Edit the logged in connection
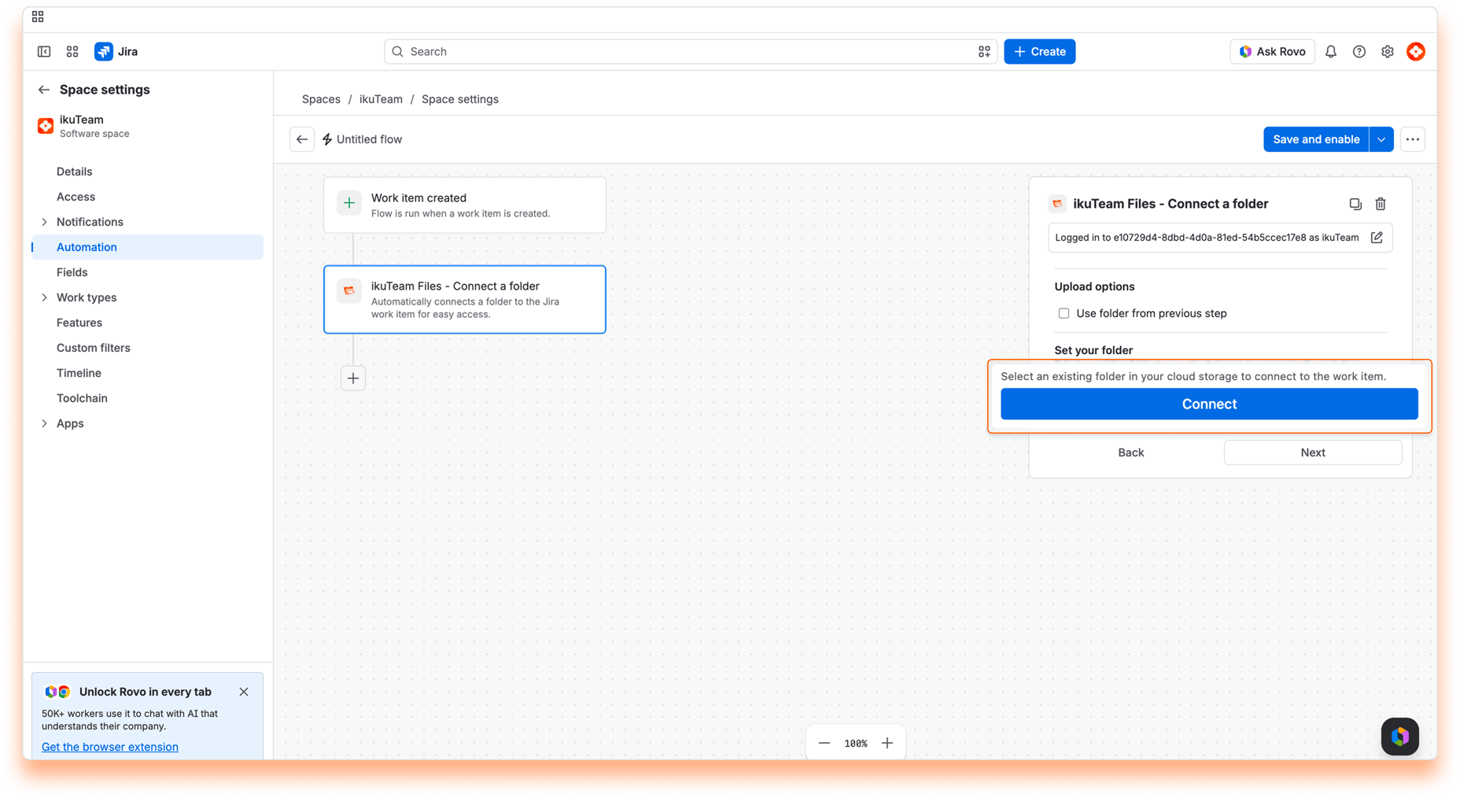This screenshot has height=798, width=1460. [x=1377, y=238]
